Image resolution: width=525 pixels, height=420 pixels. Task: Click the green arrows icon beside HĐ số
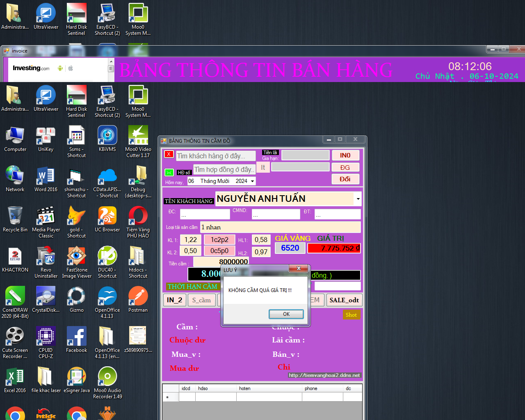click(x=169, y=173)
